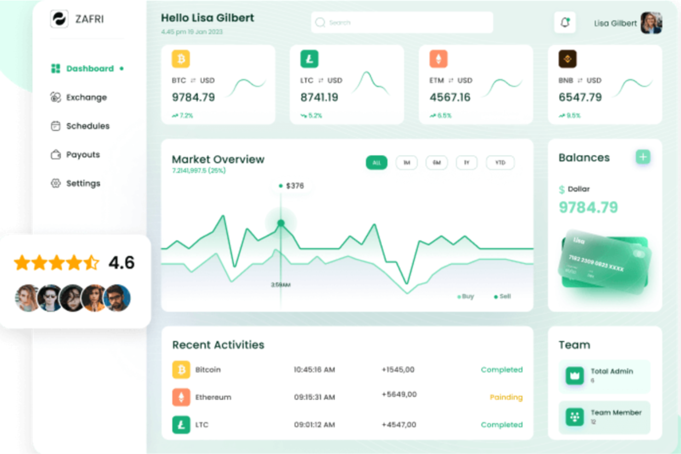The image size is (681, 454).
Task: Select the 1Y market range
Action: 467,162
